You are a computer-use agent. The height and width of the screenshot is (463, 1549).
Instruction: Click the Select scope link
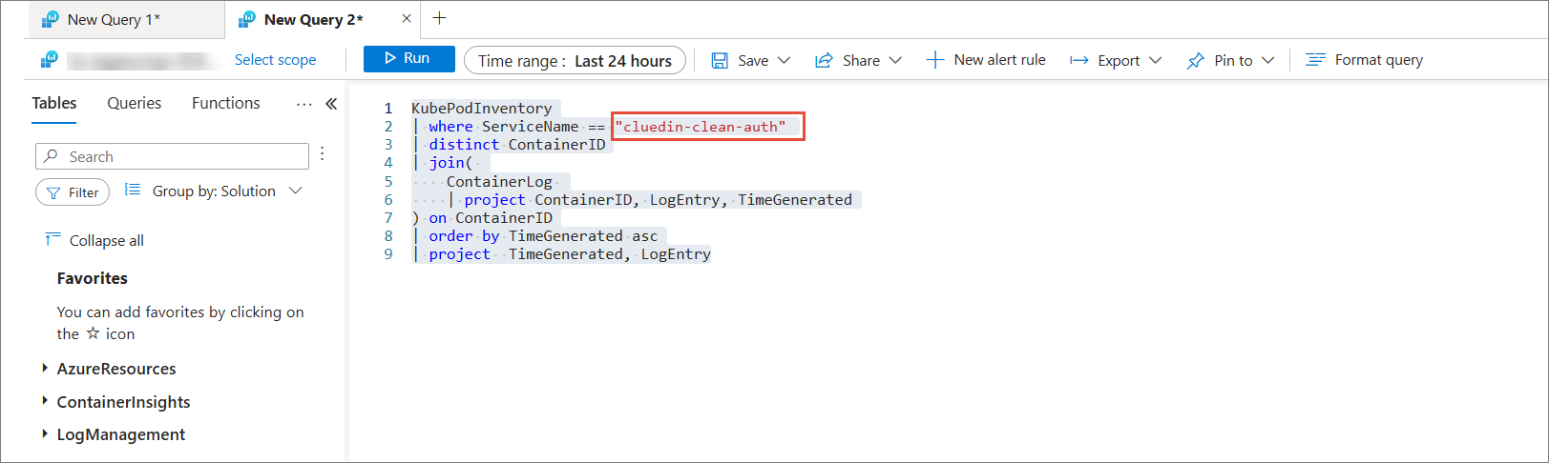[x=275, y=59]
